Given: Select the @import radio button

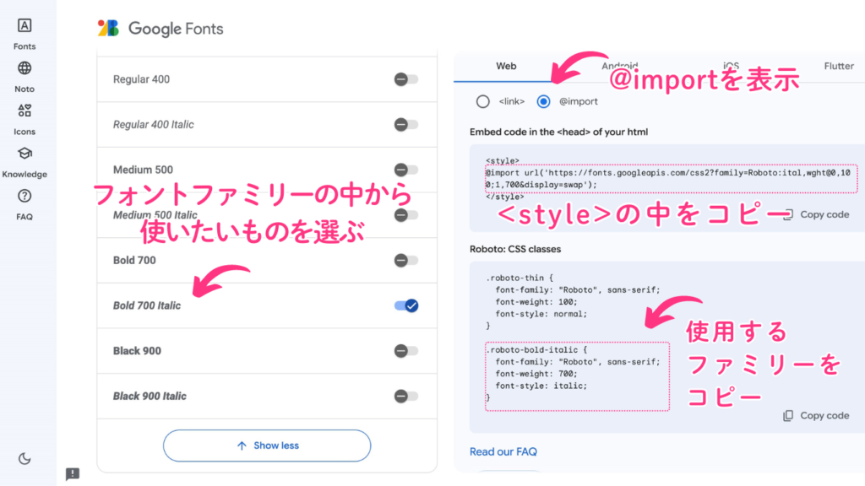Looking at the screenshot, I should coord(543,101).
